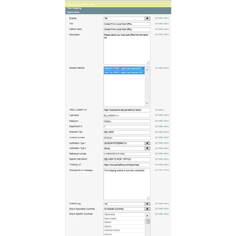Click the Shipment Type field showing DELIVERY
Screen dimensions: 236x236
127,132
